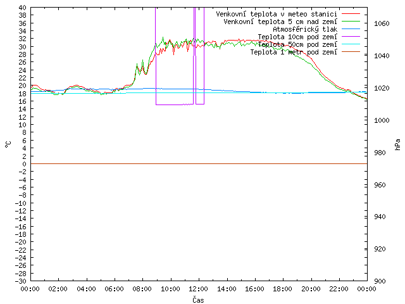
Task: Click legend label 'Venkovní teplota v meteo stanici'
Action: pyautogui.click(x=277, y=14)
